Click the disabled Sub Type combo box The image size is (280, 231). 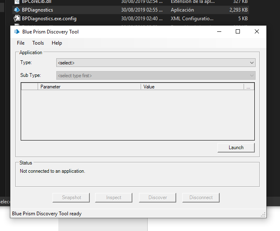156,76
